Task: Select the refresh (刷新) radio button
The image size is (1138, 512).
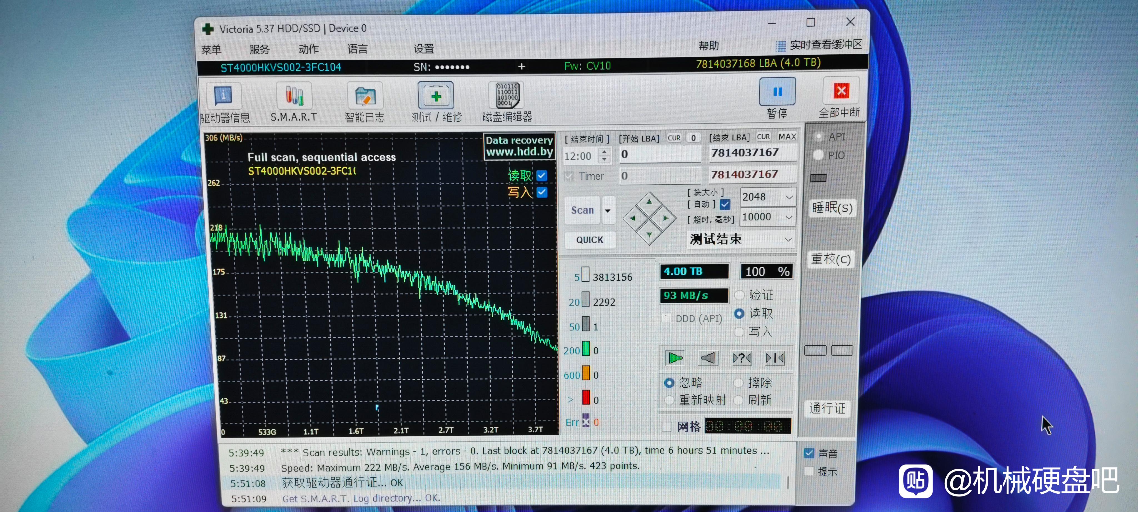Action: pyautogui.click(x=738, y=400)
